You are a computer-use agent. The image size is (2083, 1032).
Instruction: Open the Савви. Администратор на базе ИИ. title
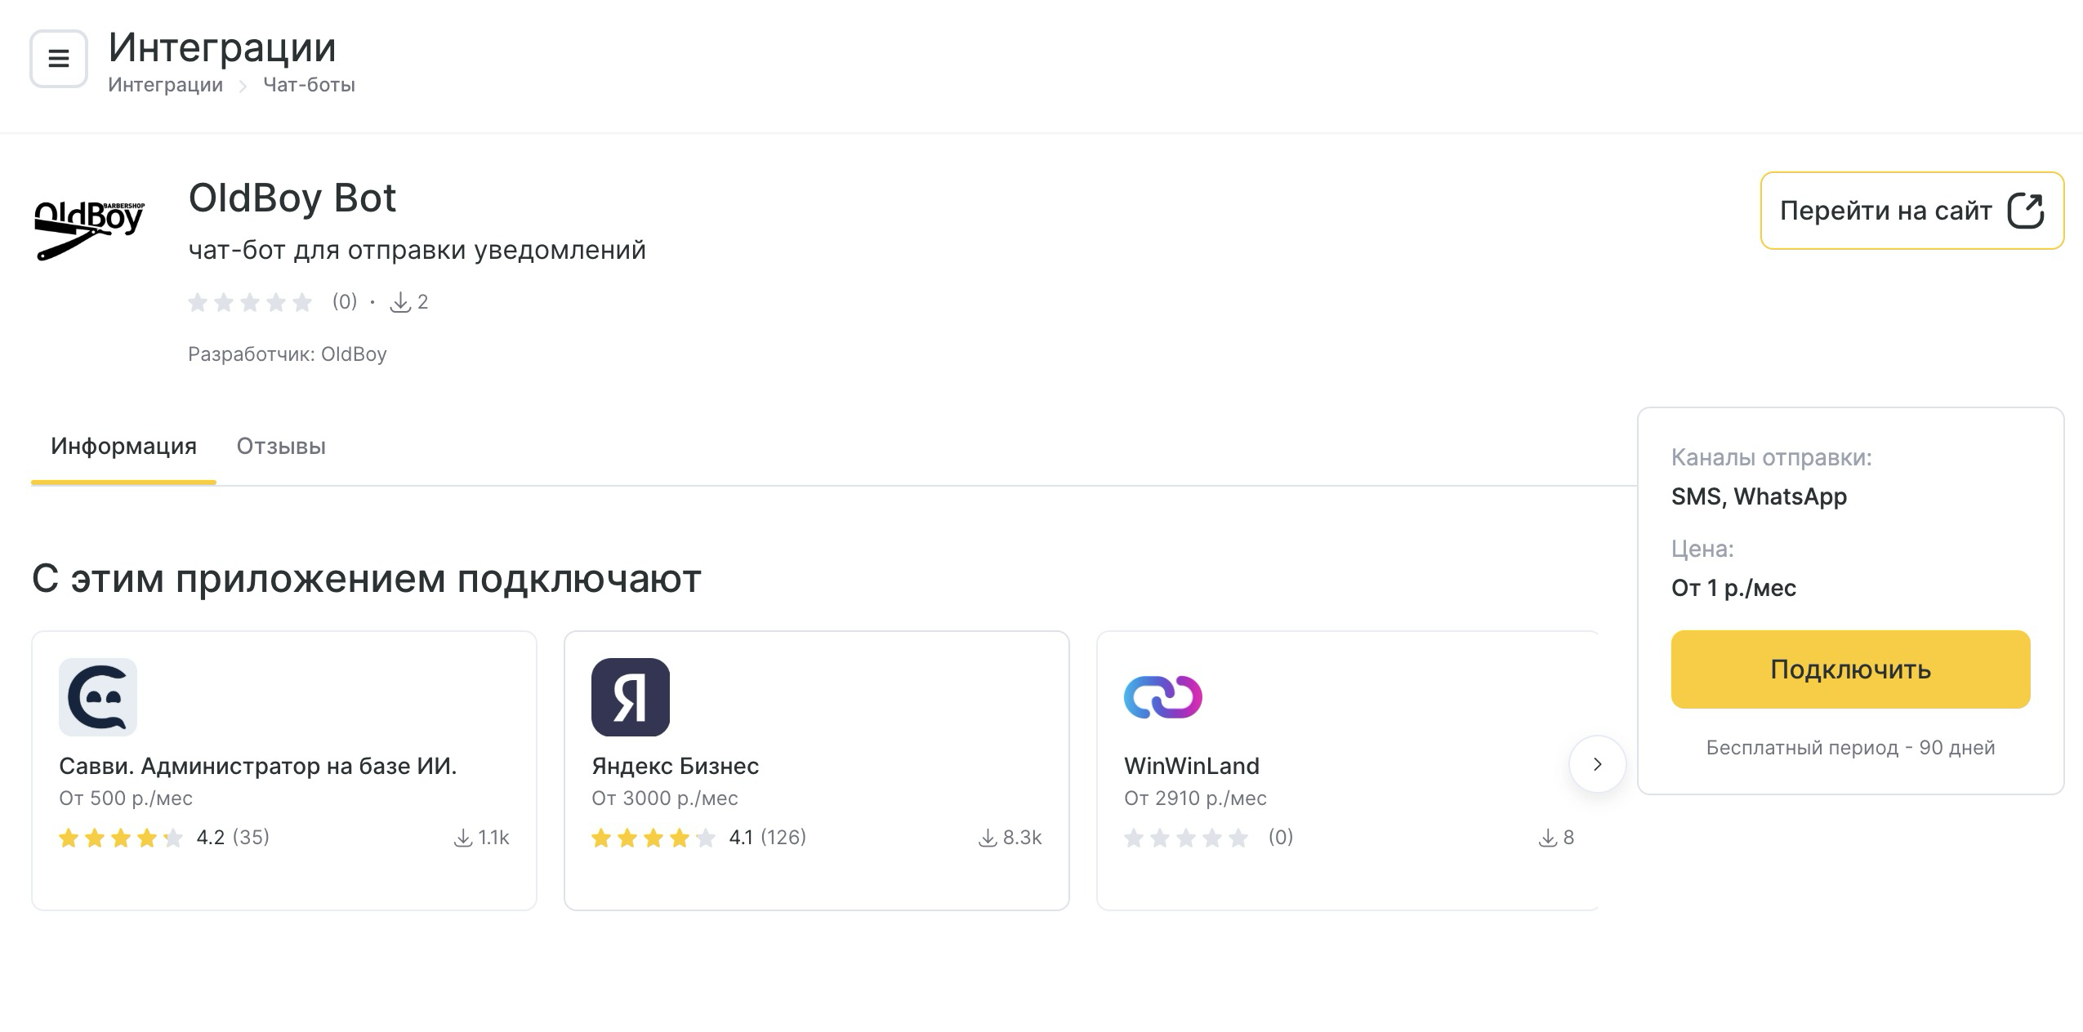pyautogui.click(x=257, y=766)
